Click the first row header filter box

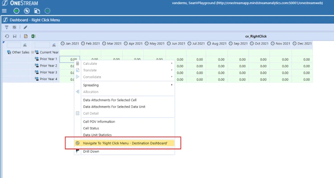tap(14, 45)
